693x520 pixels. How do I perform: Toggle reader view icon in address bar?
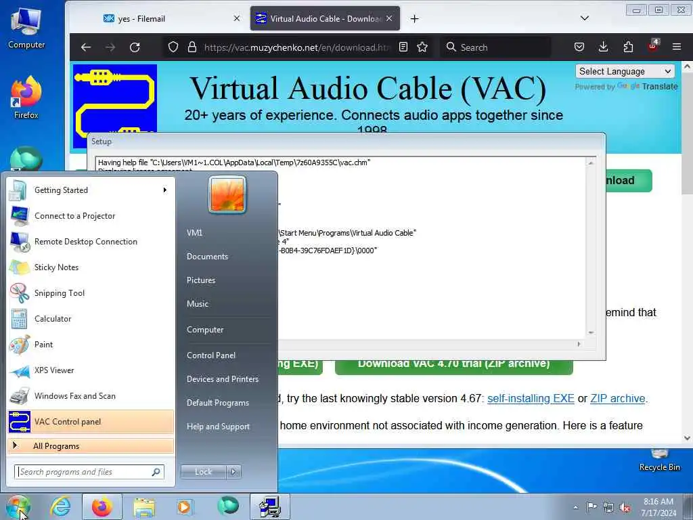pyautogui.click(x=403, y=47)
